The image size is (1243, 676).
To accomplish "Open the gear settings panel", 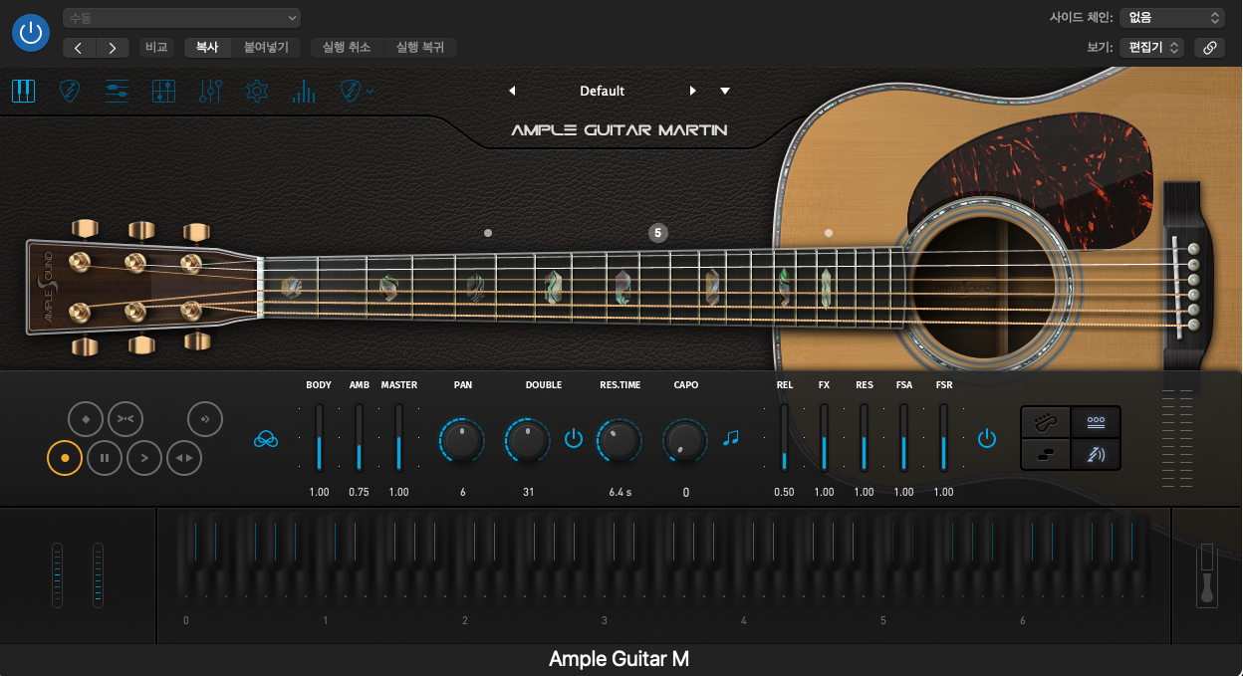I will coord(257,92).
